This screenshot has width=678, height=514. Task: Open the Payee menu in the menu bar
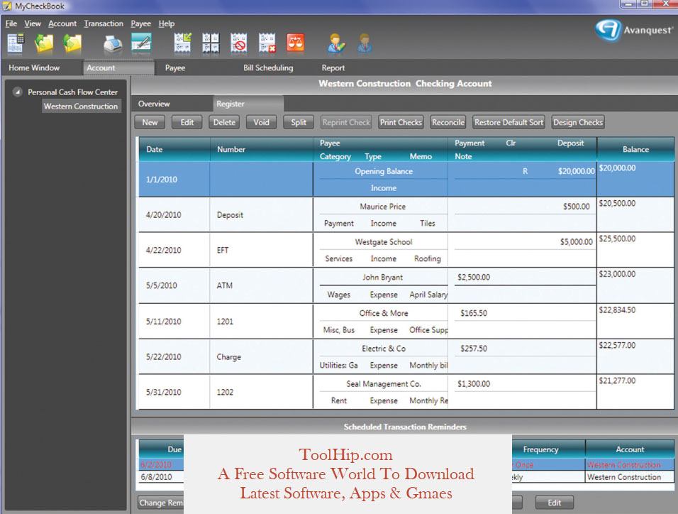coord(141,24)
